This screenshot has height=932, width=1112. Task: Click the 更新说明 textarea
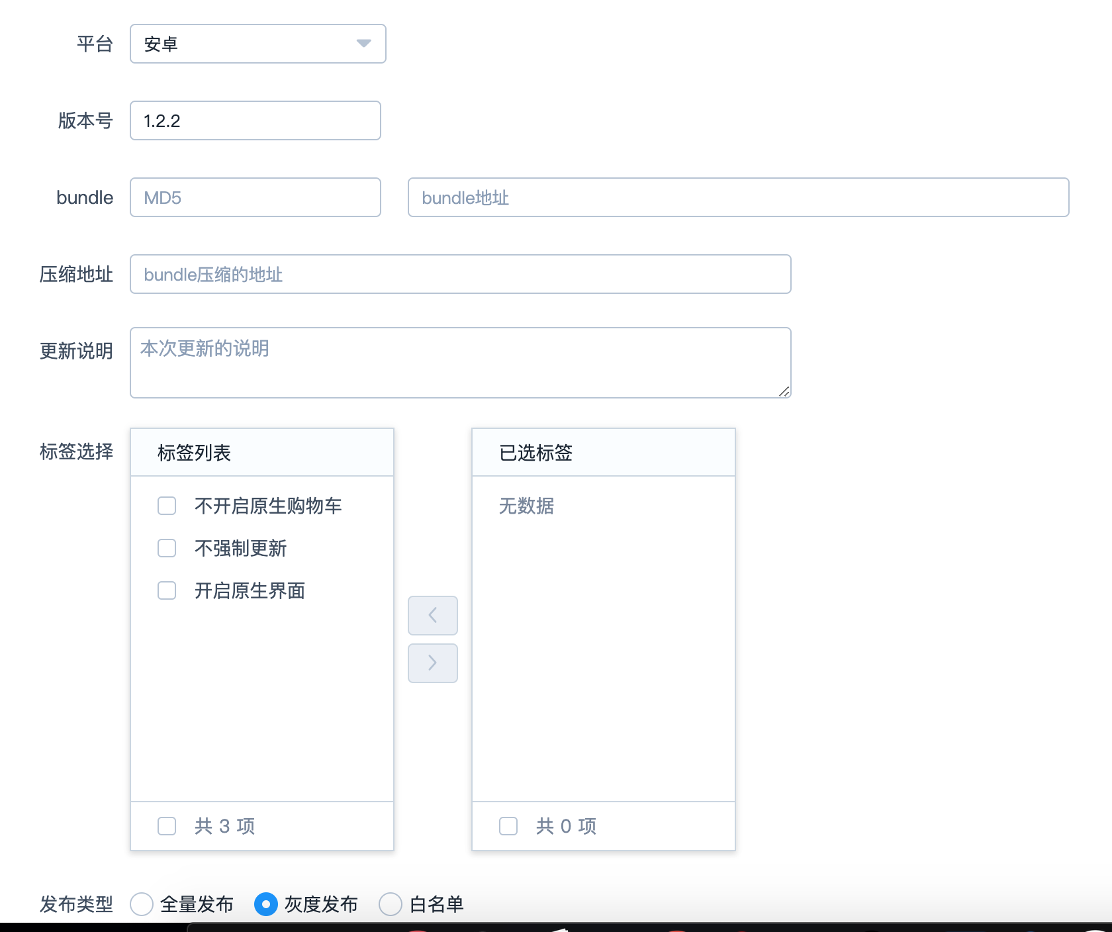tap(460, 362)
